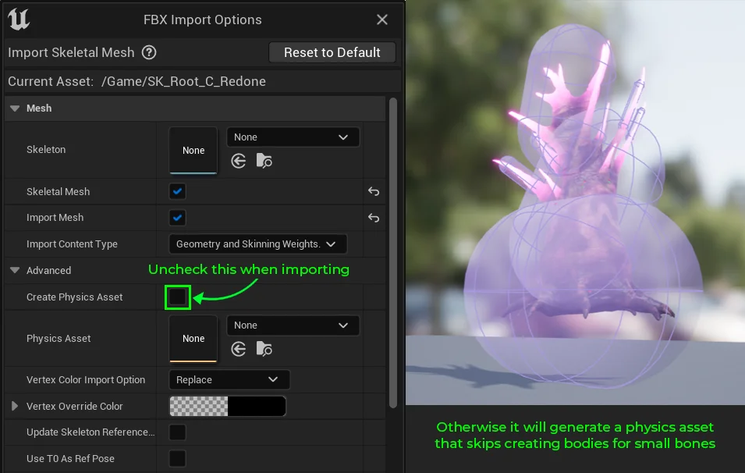Reset Skeletal Mesh option to default arrow
745x473 pixels.
(x=374, y=191)
